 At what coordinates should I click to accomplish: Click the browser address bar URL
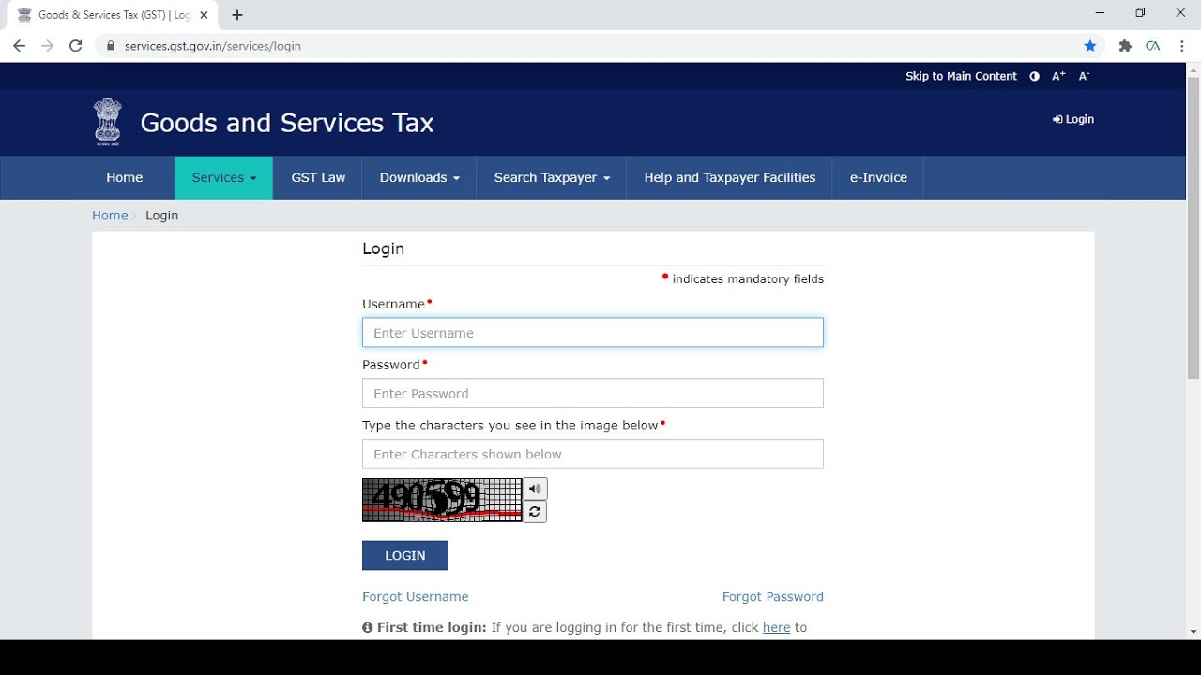[213, 46]
